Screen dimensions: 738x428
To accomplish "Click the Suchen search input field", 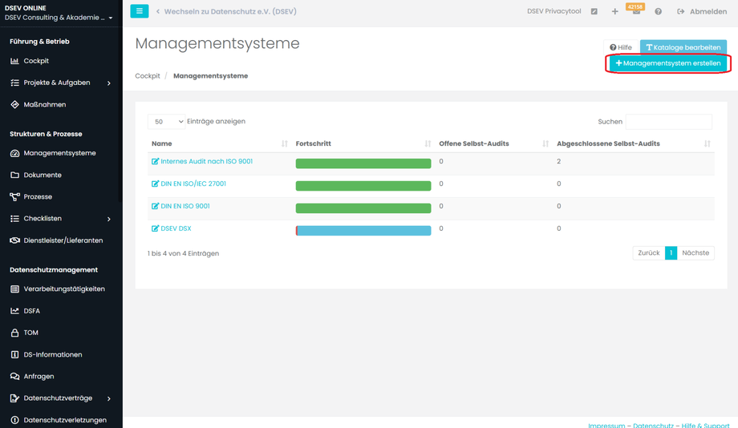I will (x=668, y=122).
